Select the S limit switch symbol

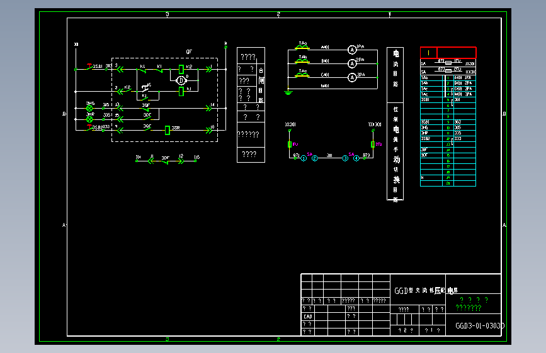pos(145,87)
